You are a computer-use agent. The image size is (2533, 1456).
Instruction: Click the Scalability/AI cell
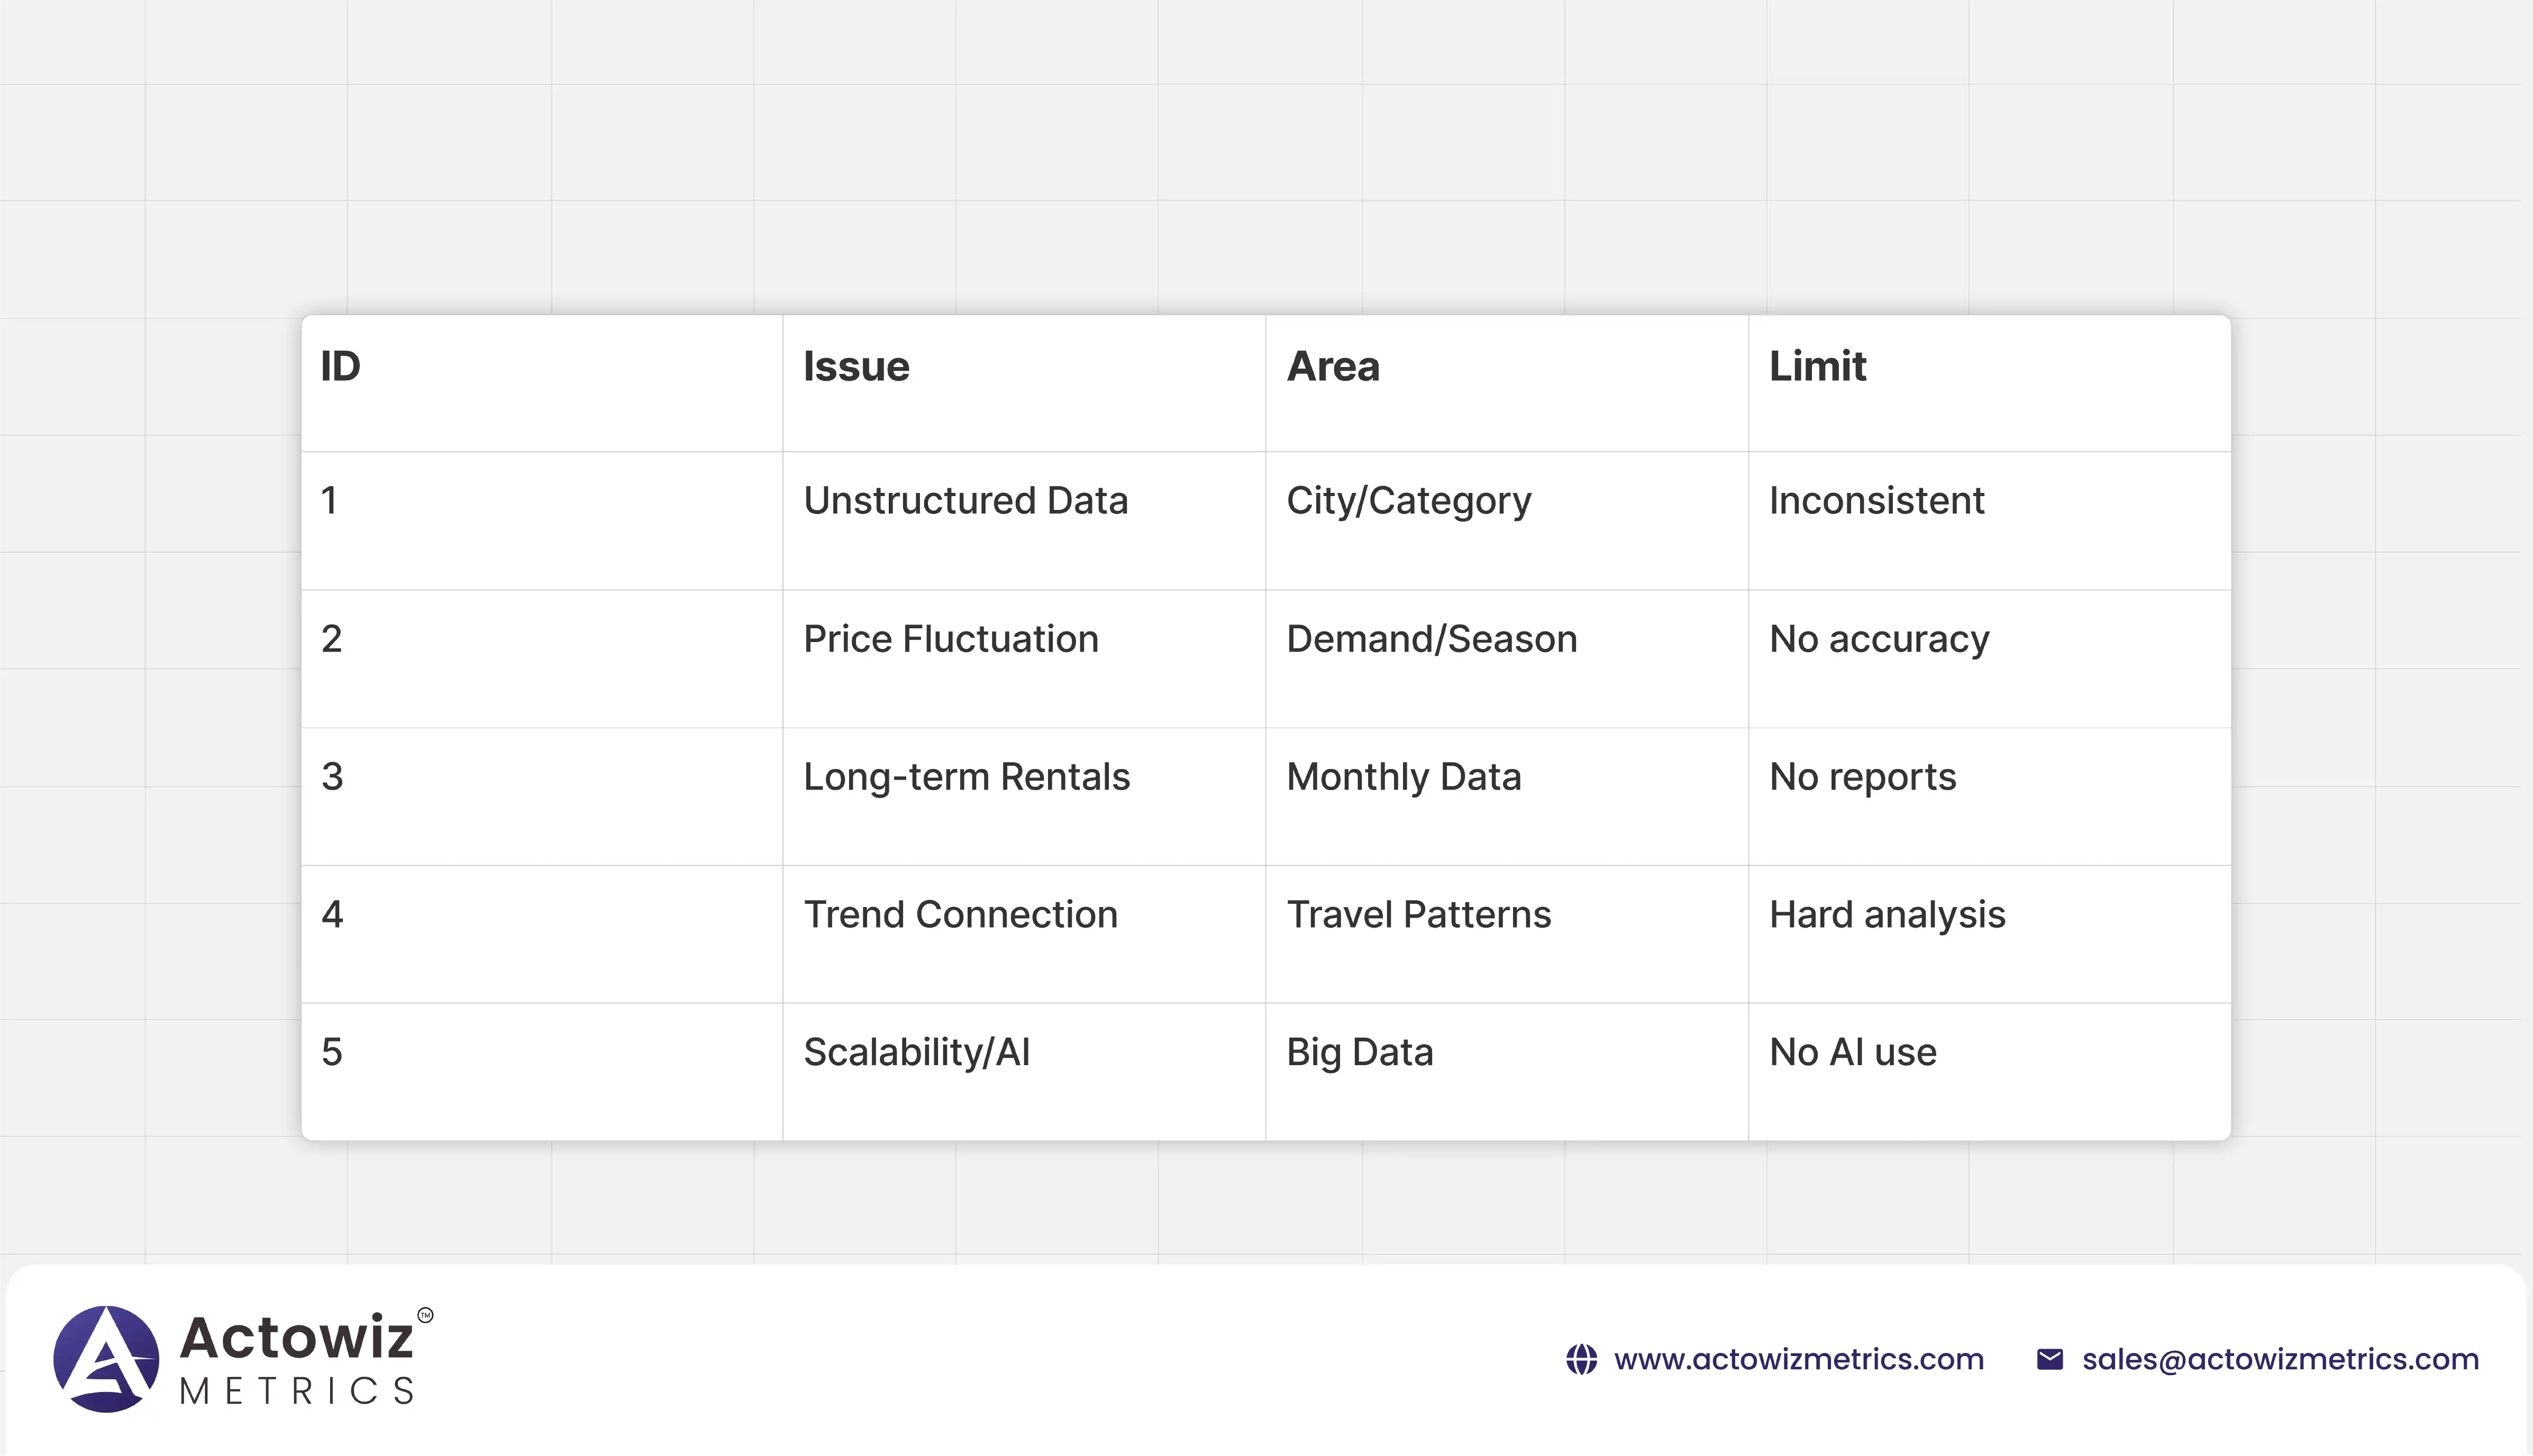pos(916,1053)
